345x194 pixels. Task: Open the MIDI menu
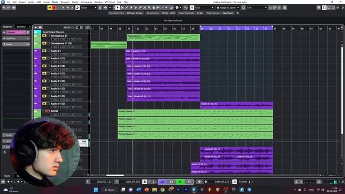[38, 2]
